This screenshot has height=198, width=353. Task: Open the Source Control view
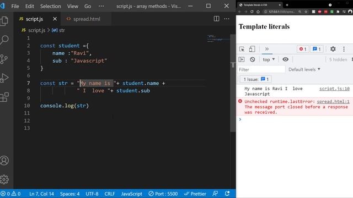point(4,59)
